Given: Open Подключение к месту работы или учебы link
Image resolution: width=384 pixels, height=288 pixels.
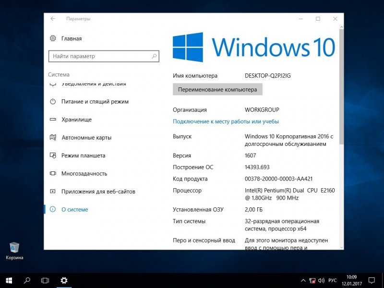Looking at the screenshot, I should tap(226, 121).
